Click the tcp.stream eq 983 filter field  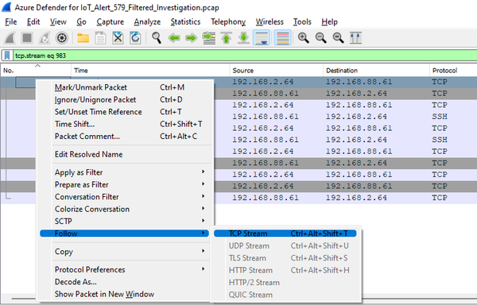pos(245,56)
